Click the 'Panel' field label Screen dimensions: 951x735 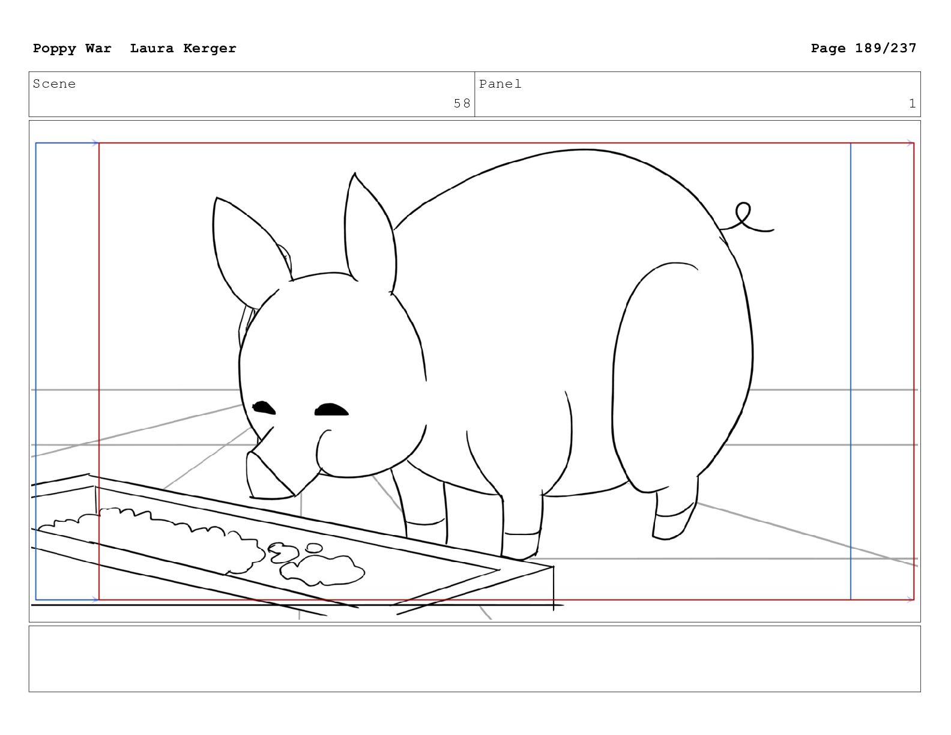coord(500,84)
